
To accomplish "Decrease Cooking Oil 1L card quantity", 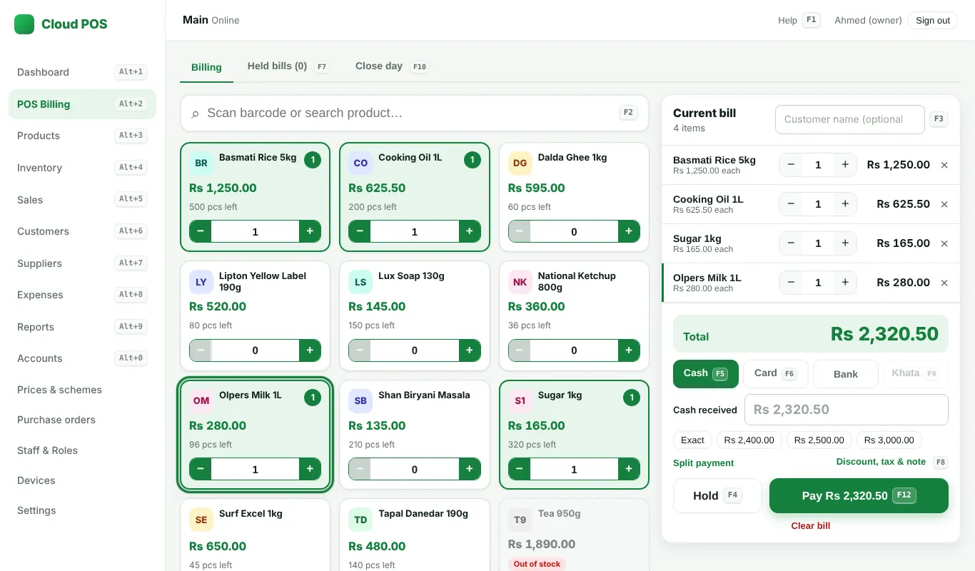I will (x=360, y=231).
